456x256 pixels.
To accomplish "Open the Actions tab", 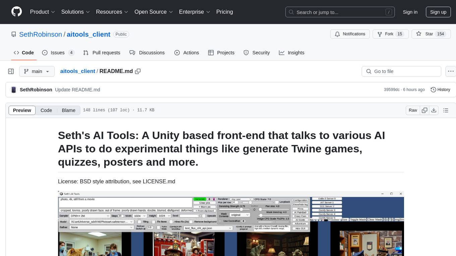I will [187, 53].
